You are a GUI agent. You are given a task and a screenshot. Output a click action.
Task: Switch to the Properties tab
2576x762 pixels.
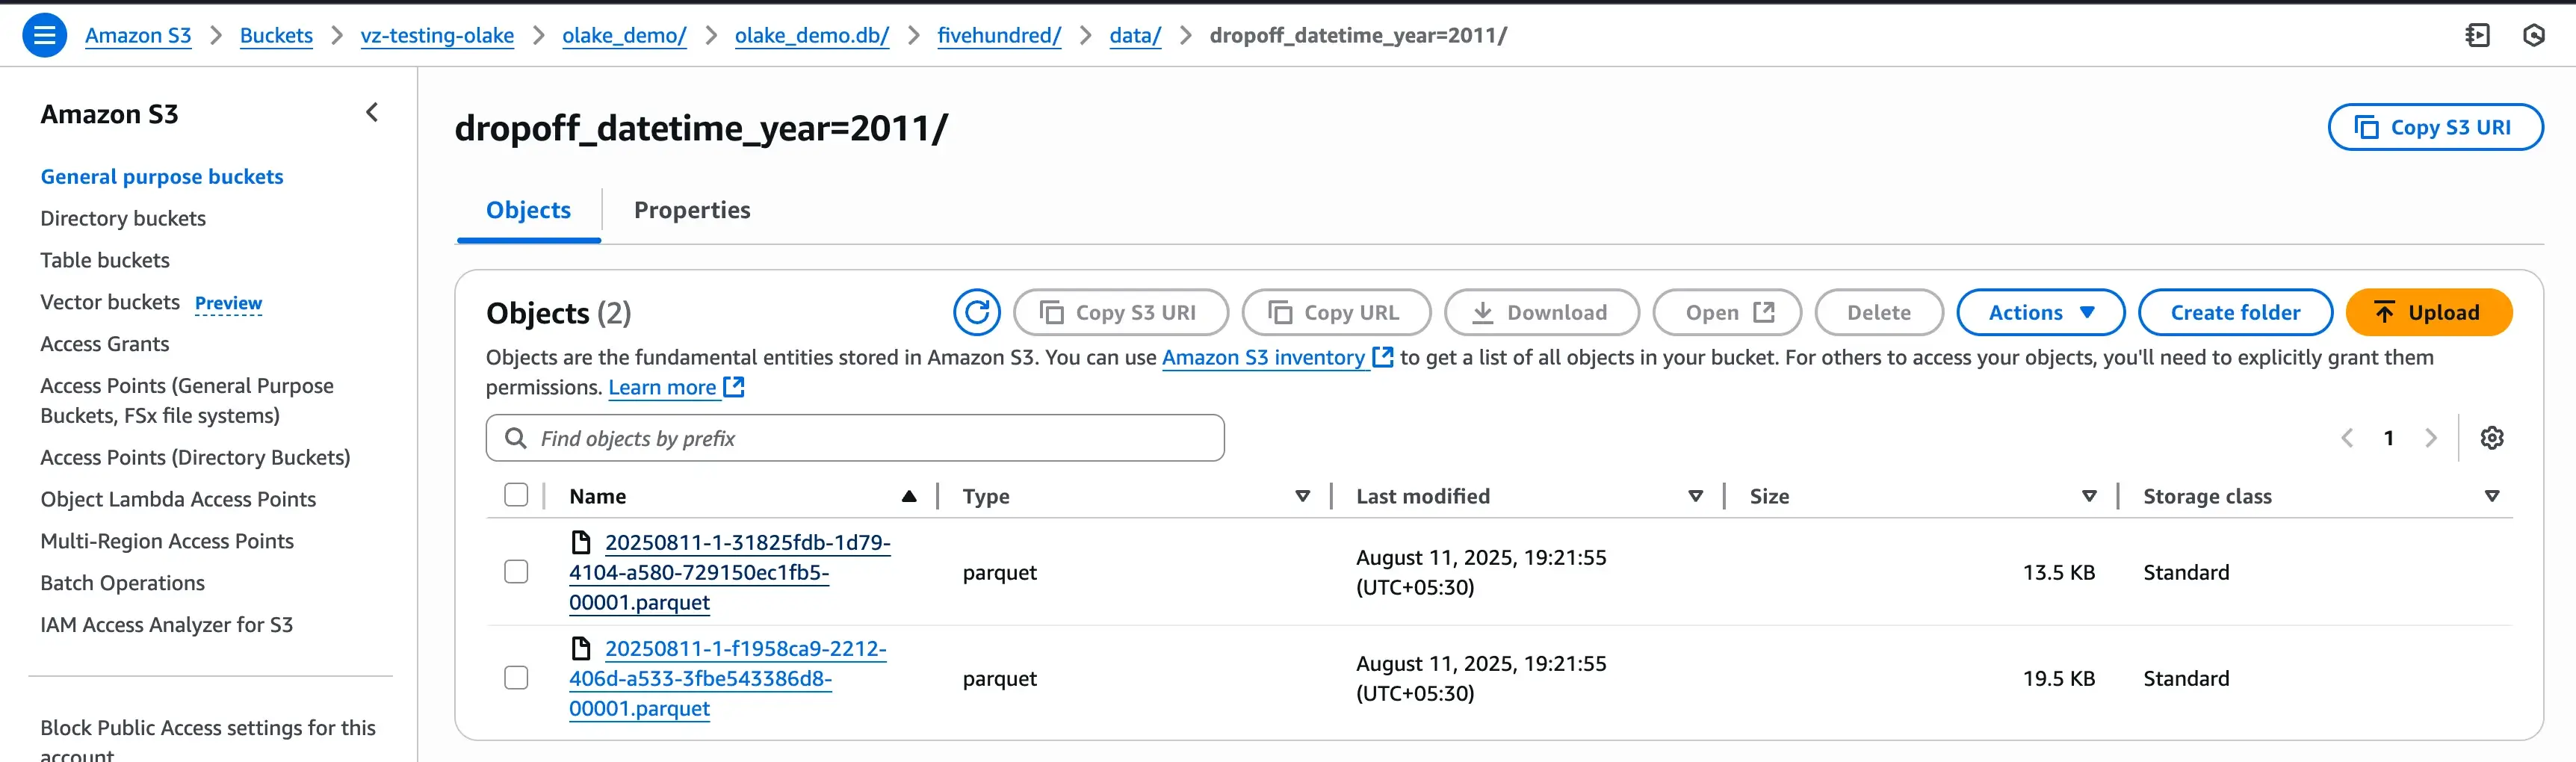(692, 210)
